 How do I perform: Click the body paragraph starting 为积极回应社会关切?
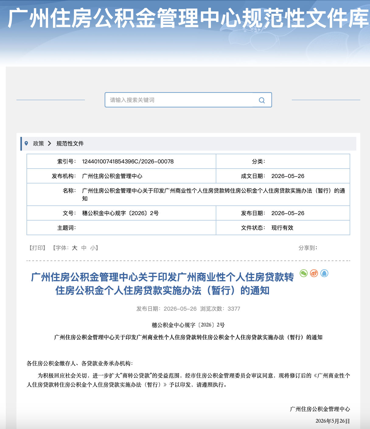pos(188,380)
